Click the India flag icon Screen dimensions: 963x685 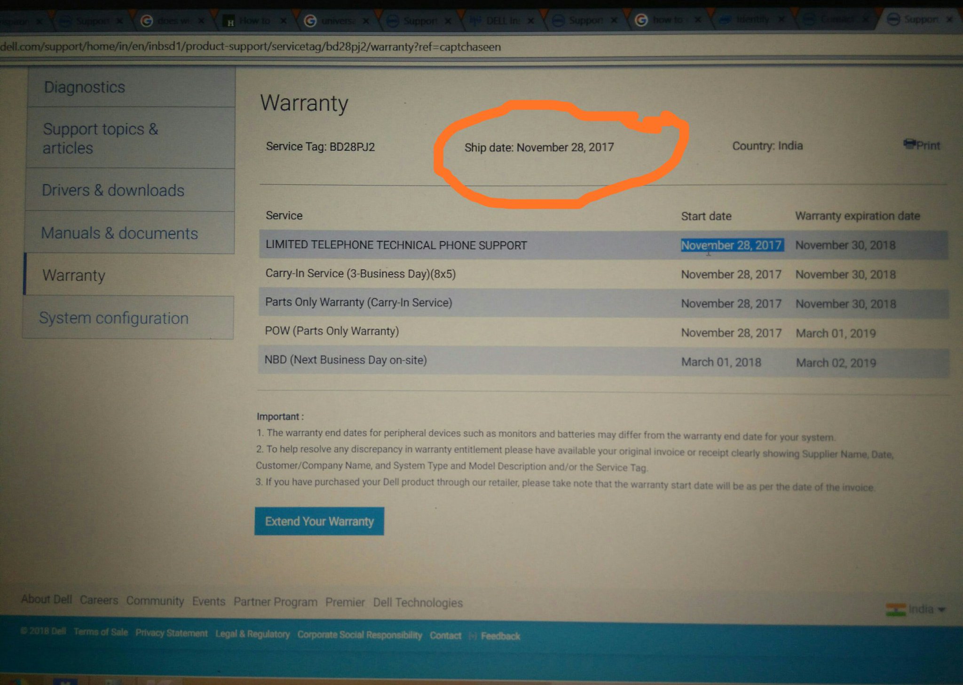[x=895, y=610]
